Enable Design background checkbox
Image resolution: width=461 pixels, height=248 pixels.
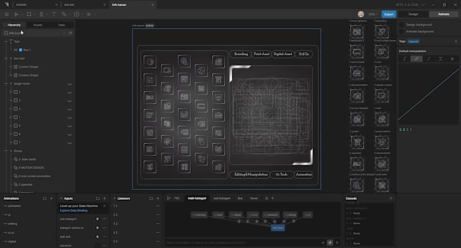402,25
